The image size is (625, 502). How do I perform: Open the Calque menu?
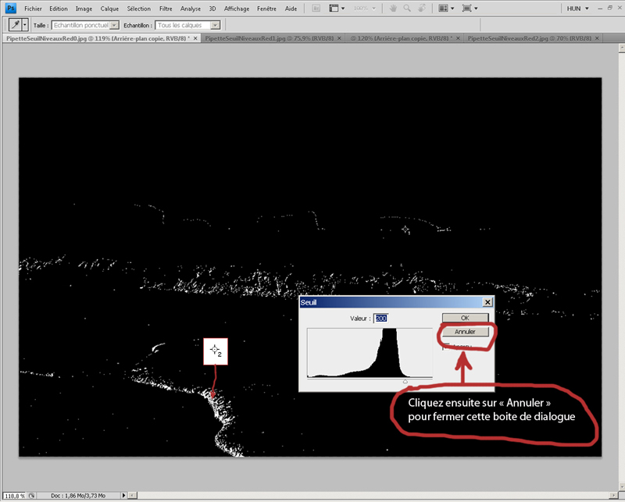point(109,9)
